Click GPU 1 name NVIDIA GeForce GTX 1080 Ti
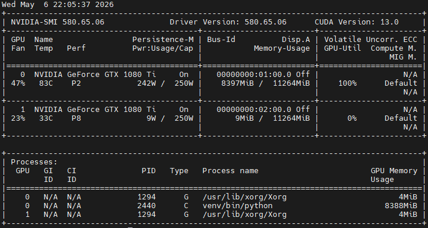 [x=95, y=110]
